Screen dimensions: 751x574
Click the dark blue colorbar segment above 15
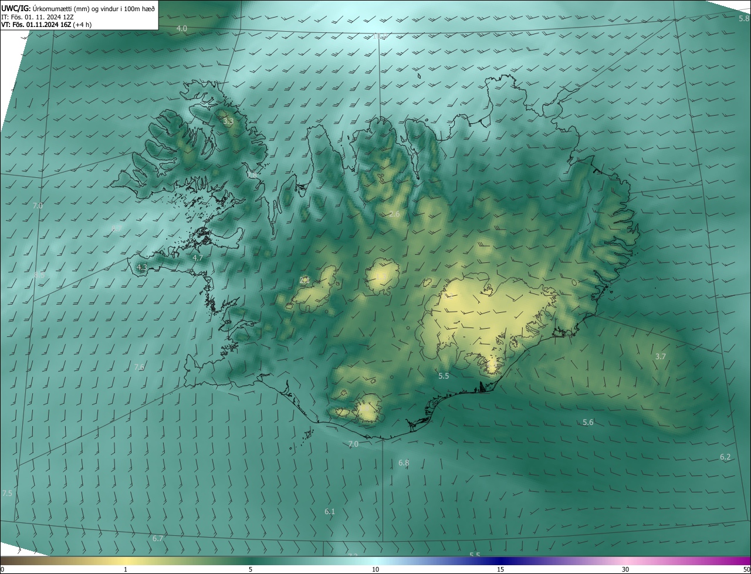pyautogui.click(x=500, y=561)
